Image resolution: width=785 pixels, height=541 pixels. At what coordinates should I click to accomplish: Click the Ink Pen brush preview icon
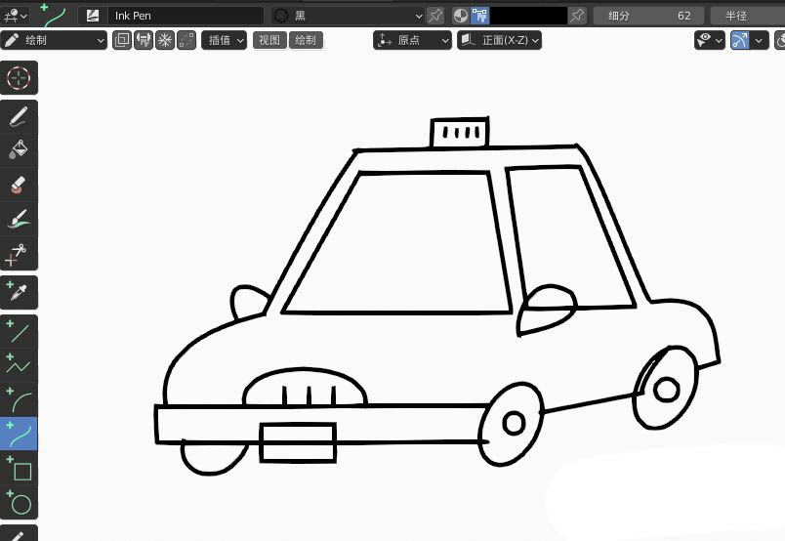click(93, 16)
